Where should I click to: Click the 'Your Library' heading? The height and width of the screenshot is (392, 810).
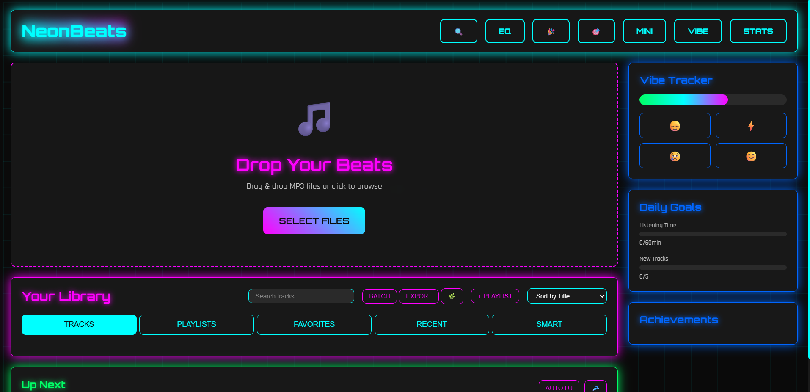pyautogui.click(x=66, y=296)
